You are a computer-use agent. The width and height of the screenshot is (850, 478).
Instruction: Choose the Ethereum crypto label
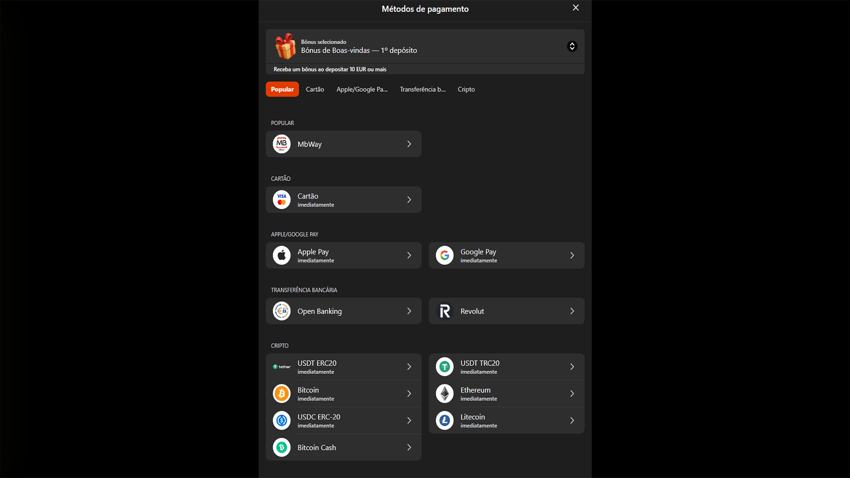[x=475, y=390]
